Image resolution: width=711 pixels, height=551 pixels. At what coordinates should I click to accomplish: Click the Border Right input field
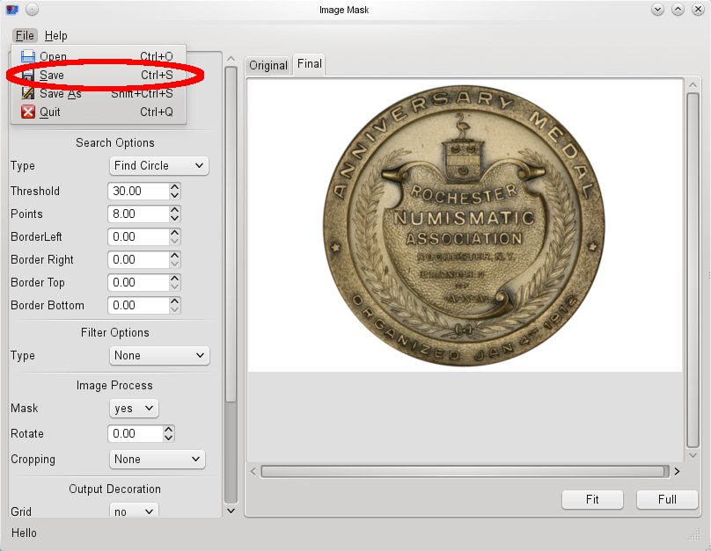coord(139,259)
